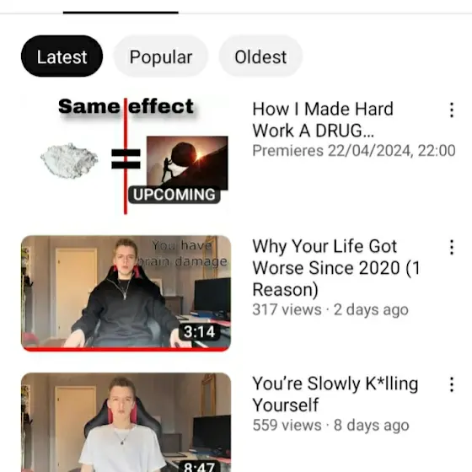Select the underlined active tab indicator at top

click(x=121, y=13)
